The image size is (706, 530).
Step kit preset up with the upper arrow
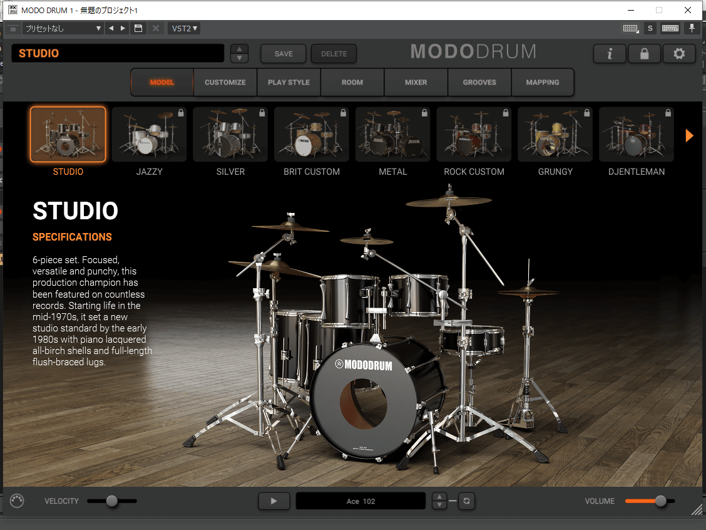[240, 49]
